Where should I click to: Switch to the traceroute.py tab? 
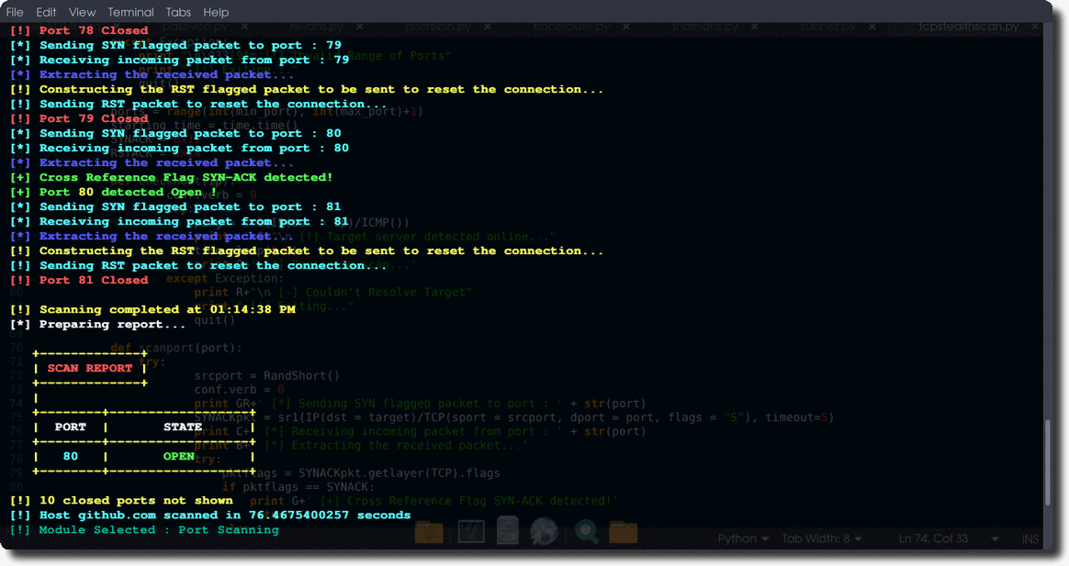(x=570, y=27)
